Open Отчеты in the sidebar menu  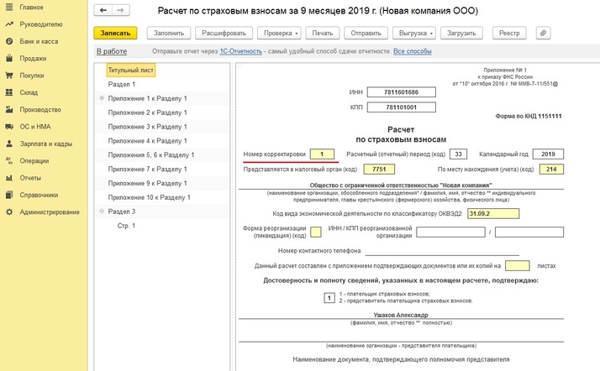[30, 178]
